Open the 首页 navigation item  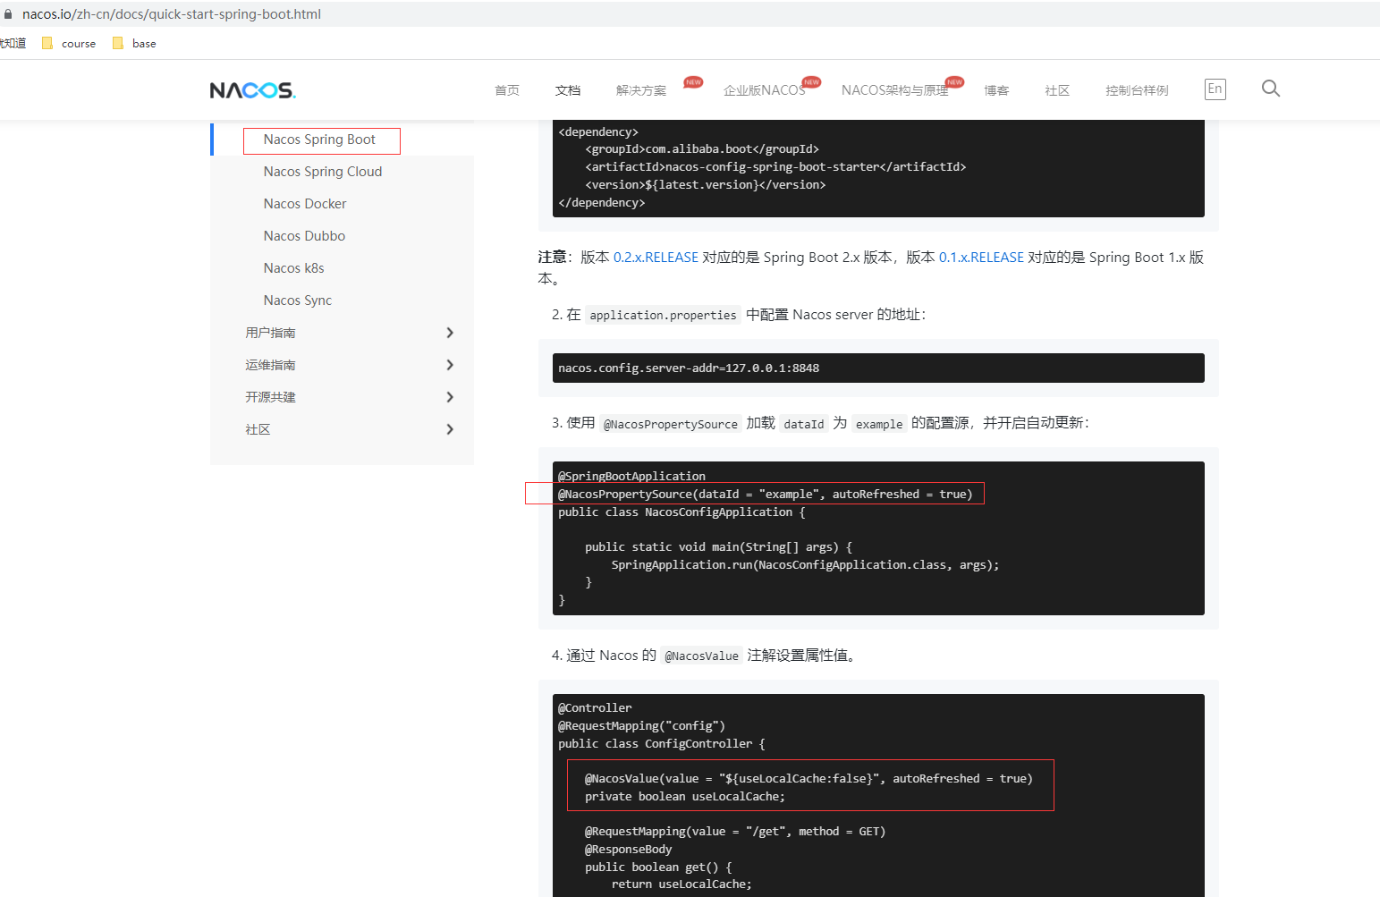(x=506, y=90)
